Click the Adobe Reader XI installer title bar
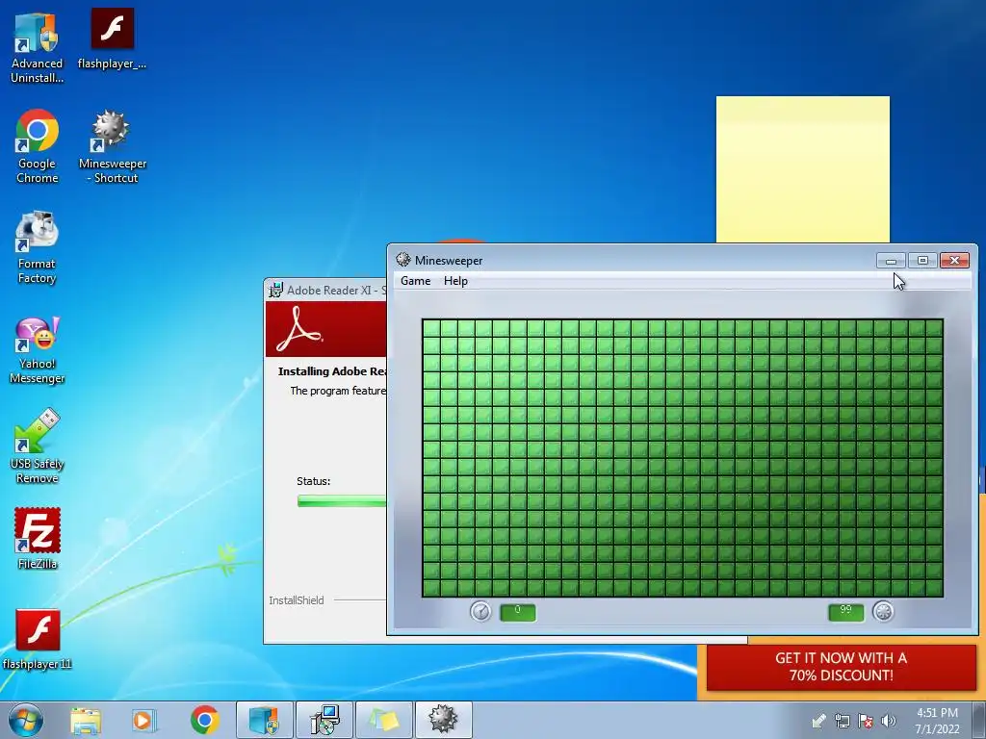 click(x=327, y=290)
